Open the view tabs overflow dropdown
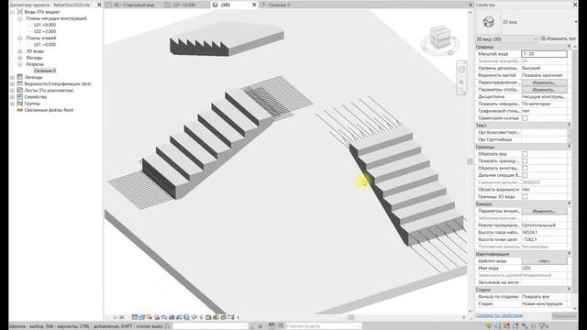 click(471, 5)
